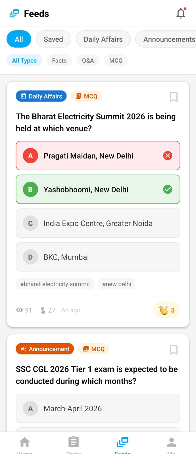Viewport: 196px width, 454px height.
Task: Select option A Pragati Maidan, New Delhi
Action: 98,155
